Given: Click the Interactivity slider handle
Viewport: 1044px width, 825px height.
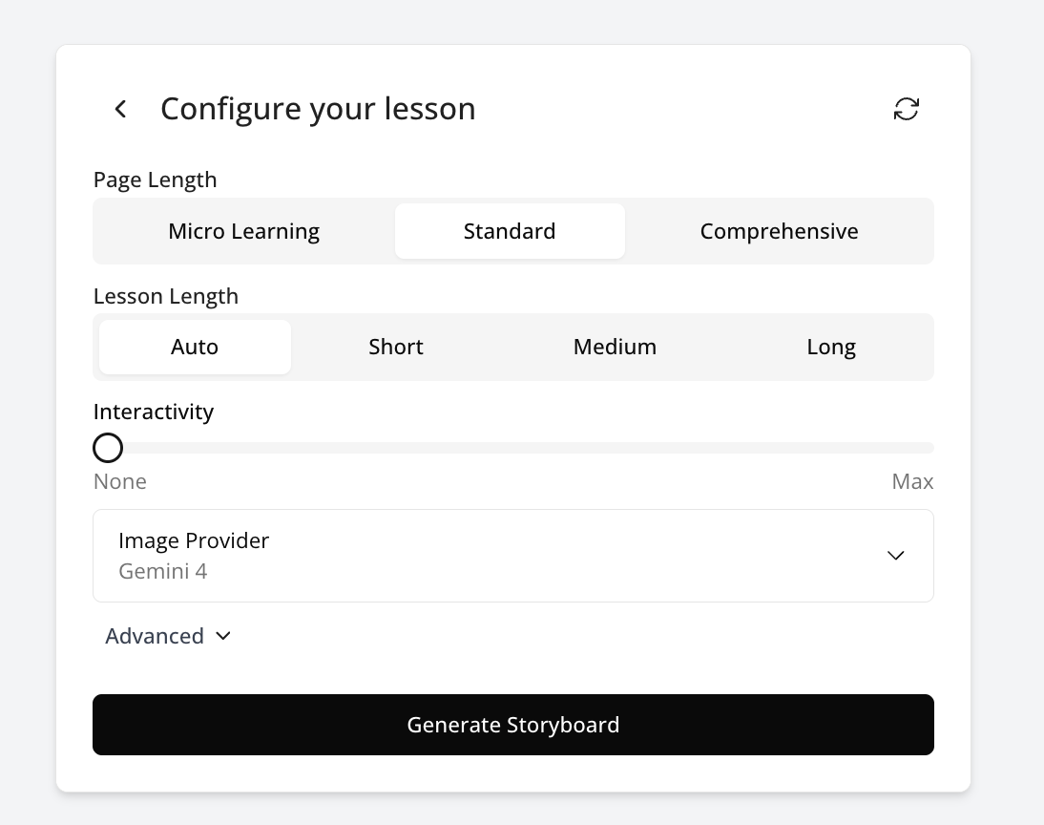Looking at the screenshot, I should (x=108, y=448).
